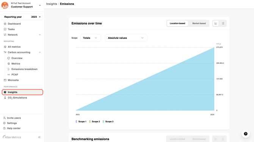
Task: Open the Reporting year 2024 dropdown
Action: coord(22,17)
